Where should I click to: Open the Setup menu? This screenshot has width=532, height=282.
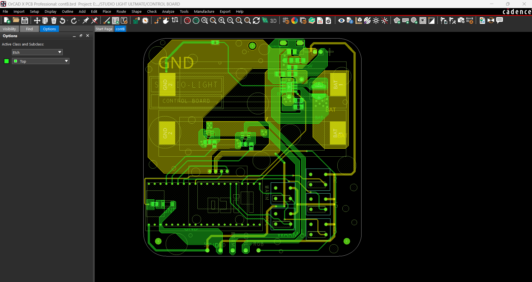coord(34,12)
